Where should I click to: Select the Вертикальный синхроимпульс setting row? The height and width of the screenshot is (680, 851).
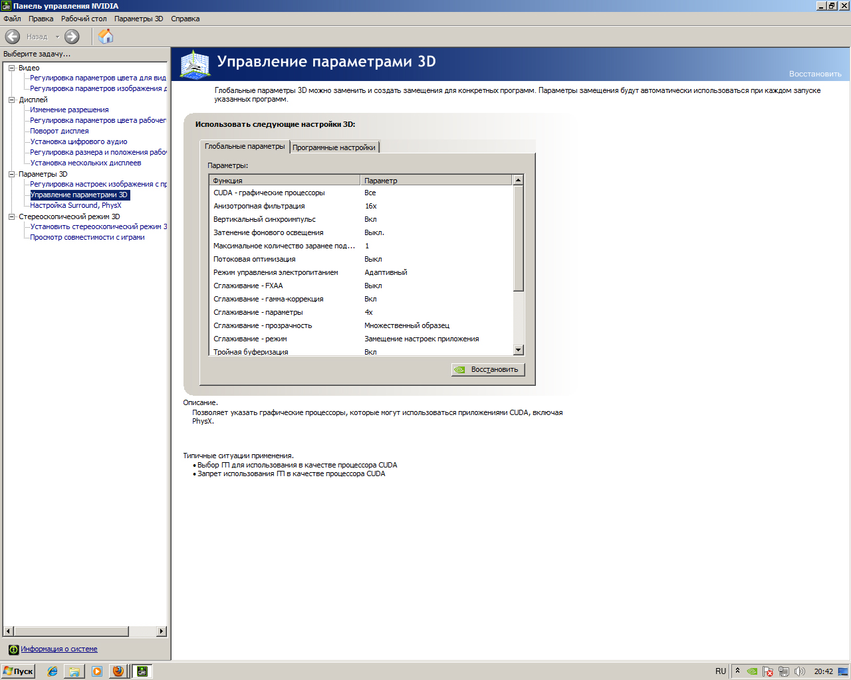[x=361, y=219]
